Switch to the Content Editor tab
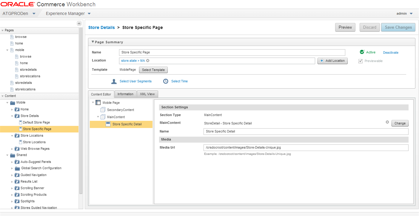The width and height of the screenshot is (419, 216). coord(101,94)
